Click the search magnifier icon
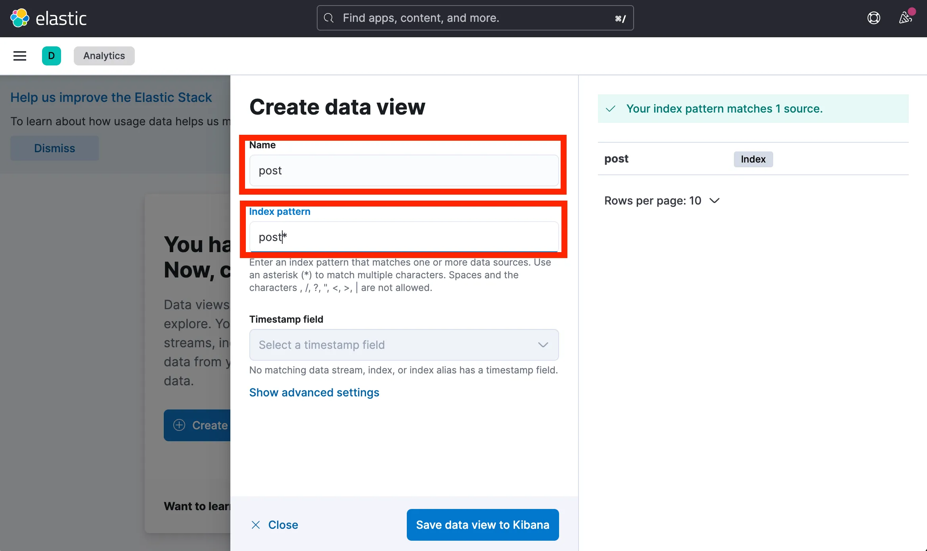The height and width of the screenshot is (551, 927). coord(329,18)
